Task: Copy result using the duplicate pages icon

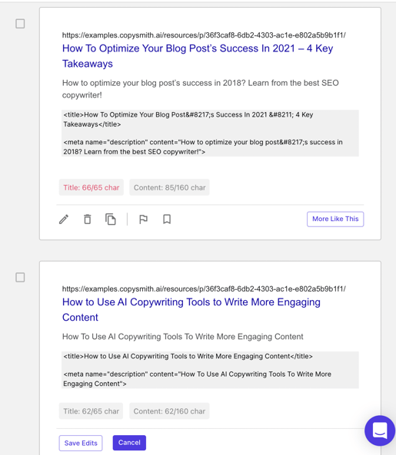Action: pos(111,219)
